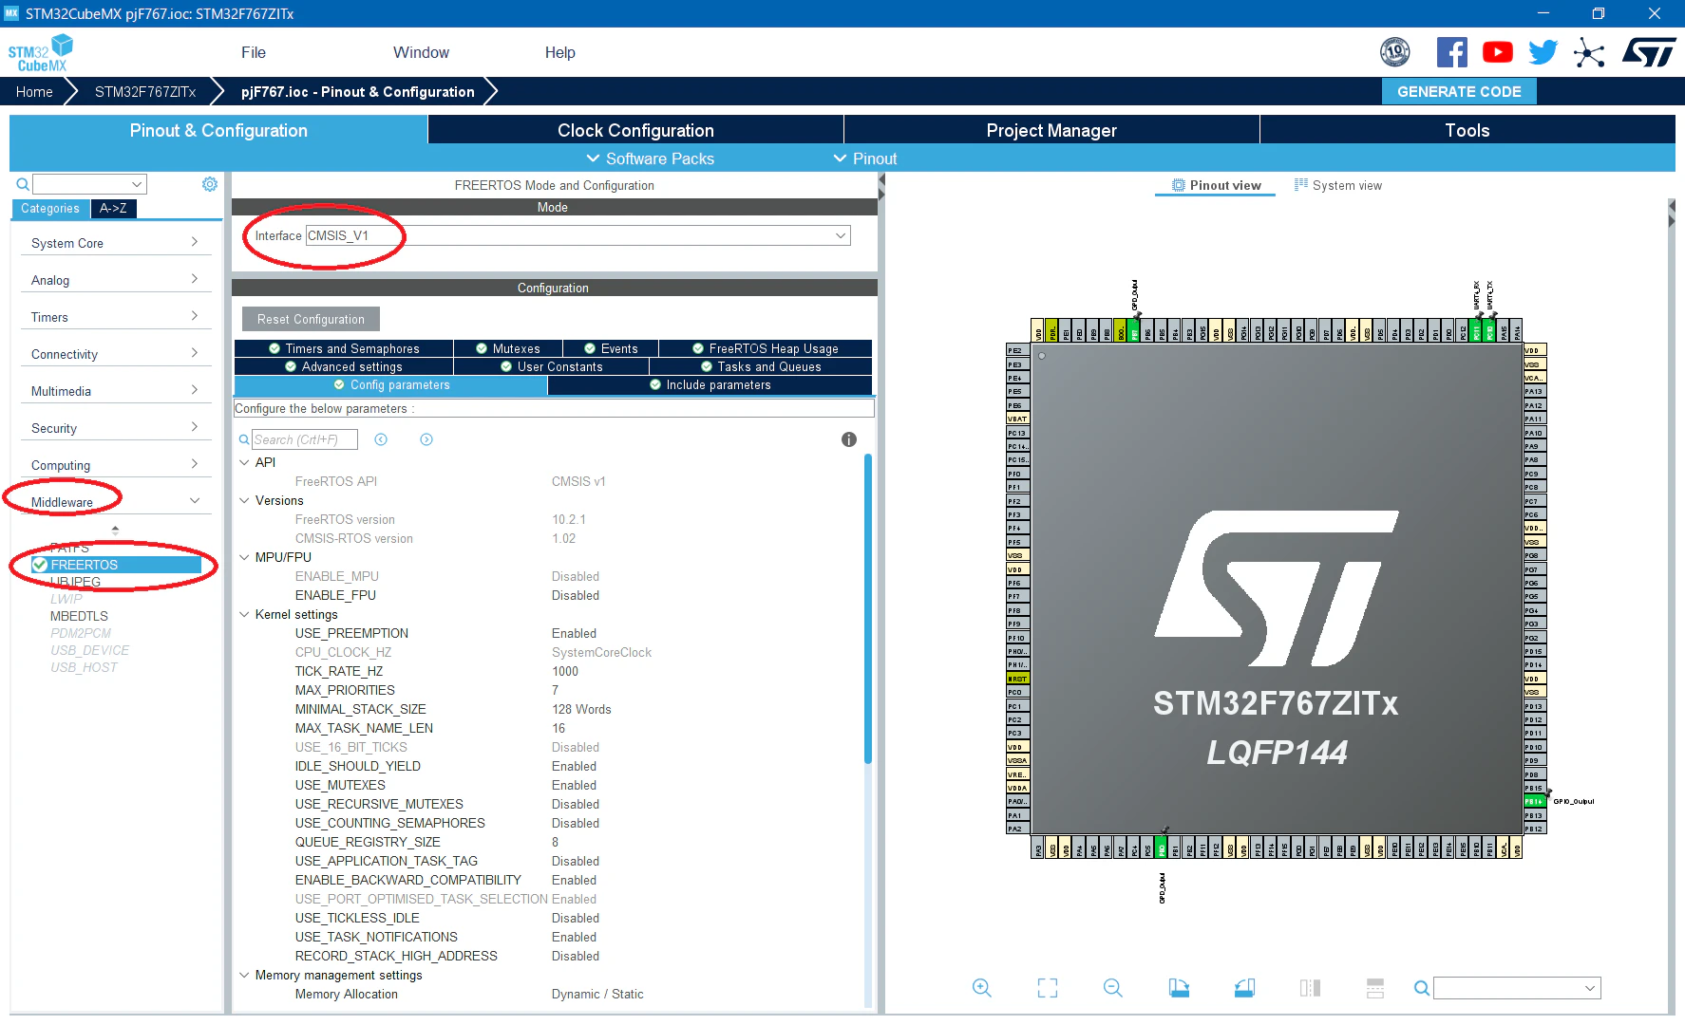Expand the Pinout dropdown menu
The image size is (1685, 1025).
click(x=865, y=158)
